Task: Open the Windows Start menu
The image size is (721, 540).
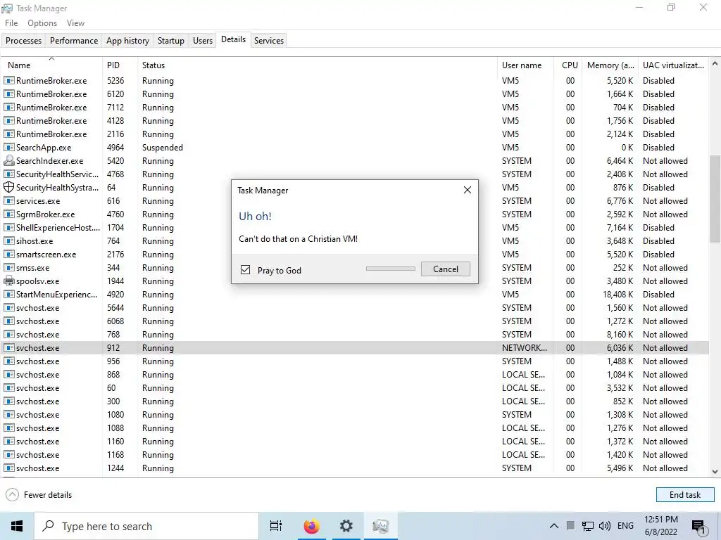Action: 17,526
